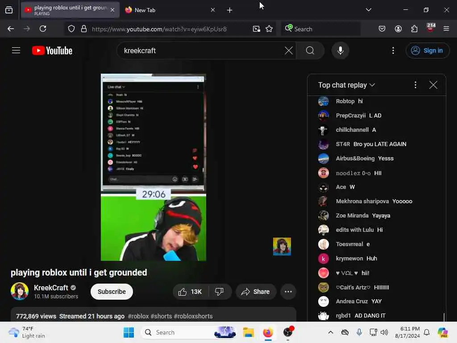Screen dimensions: 457x343
Task: Open more actions ellipsis below video
Action: pos(288,292)
